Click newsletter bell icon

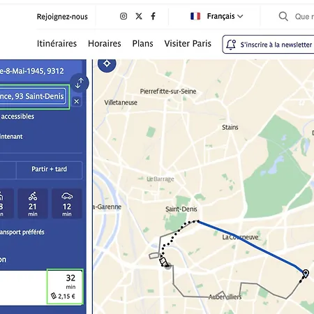click(231, 45)
